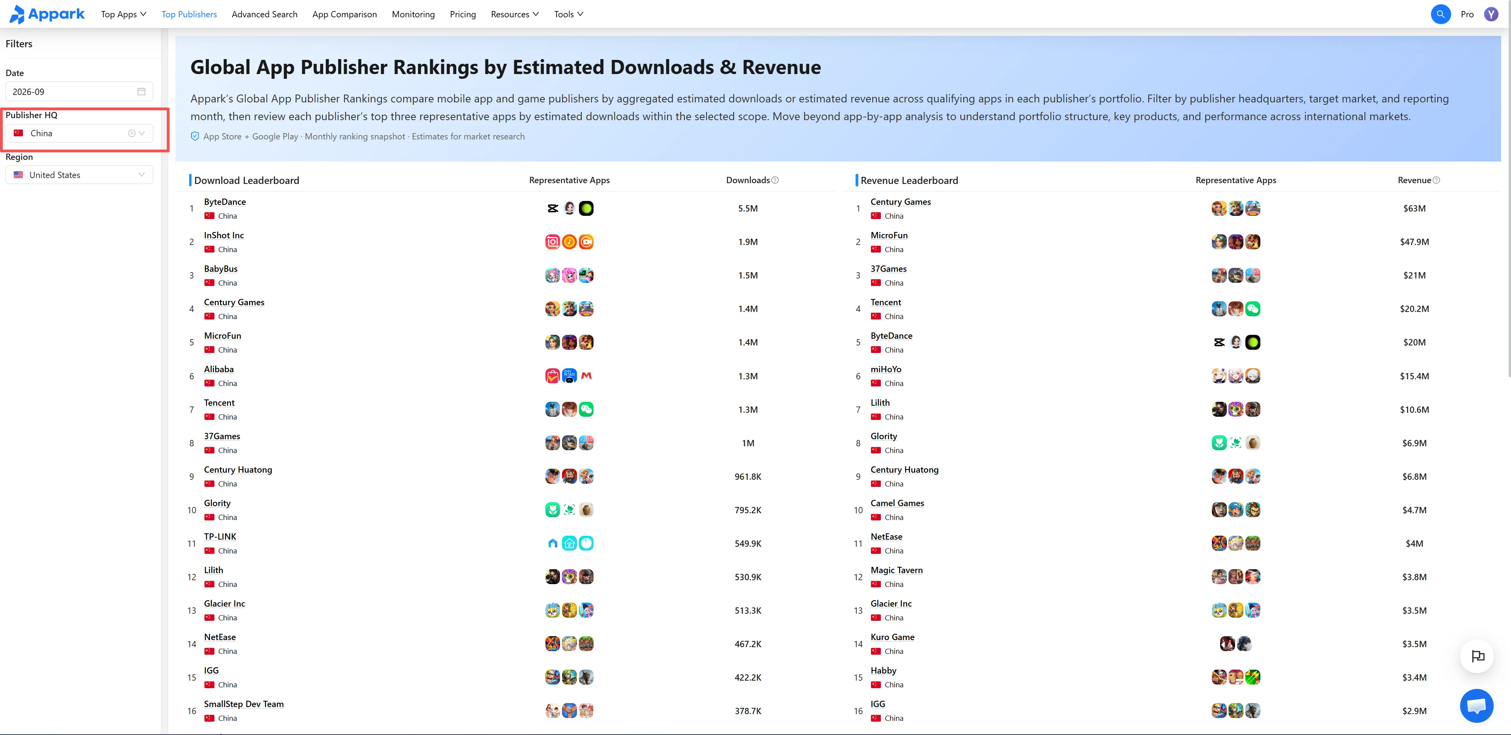Click the $63M revenue value
Viewport: 1511px width, 735px height.
click(1414, 208)
